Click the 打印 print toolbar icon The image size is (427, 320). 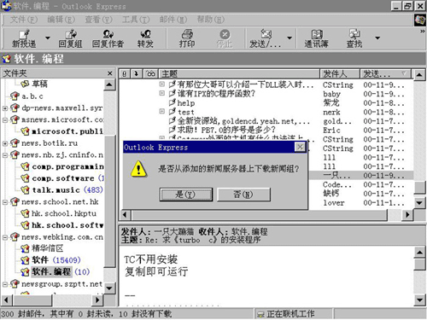[187, 38]
